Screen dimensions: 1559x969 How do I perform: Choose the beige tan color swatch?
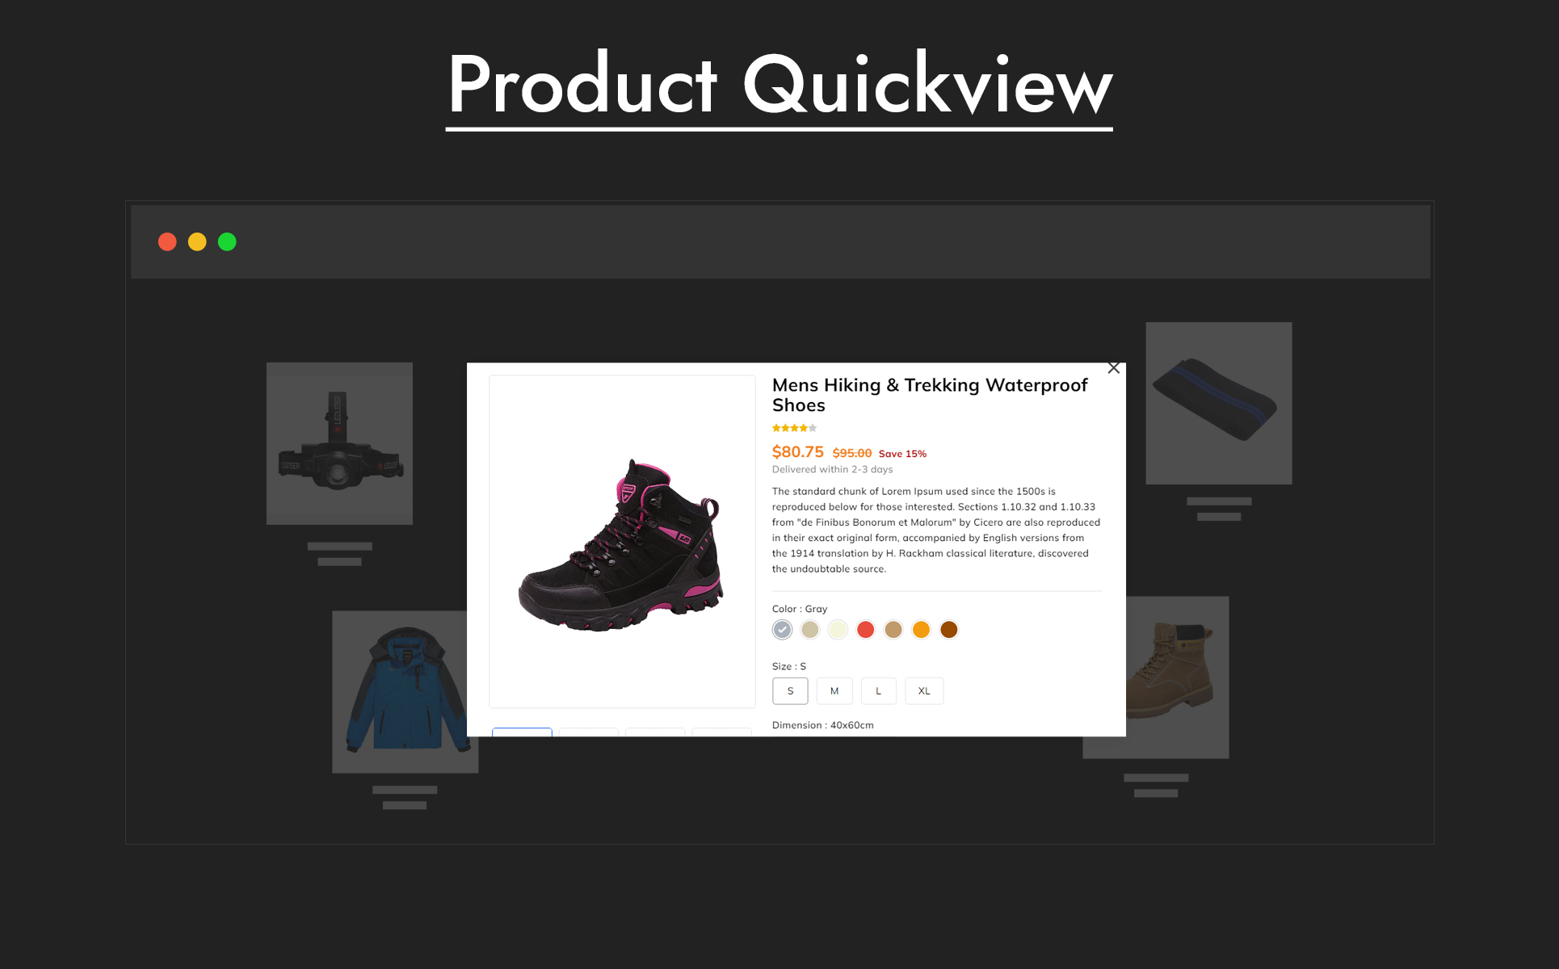pyautogui.click(x=810, y=630)
